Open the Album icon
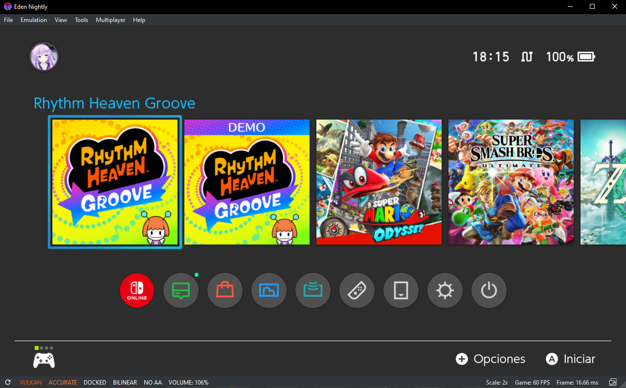The height and width of the screenshot is (388, 626). pyautogui.click(x=269, y=290)
